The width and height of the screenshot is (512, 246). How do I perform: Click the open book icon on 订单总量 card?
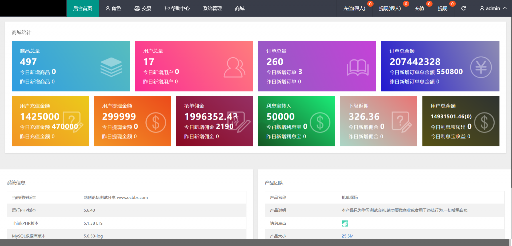click(358, 68)
